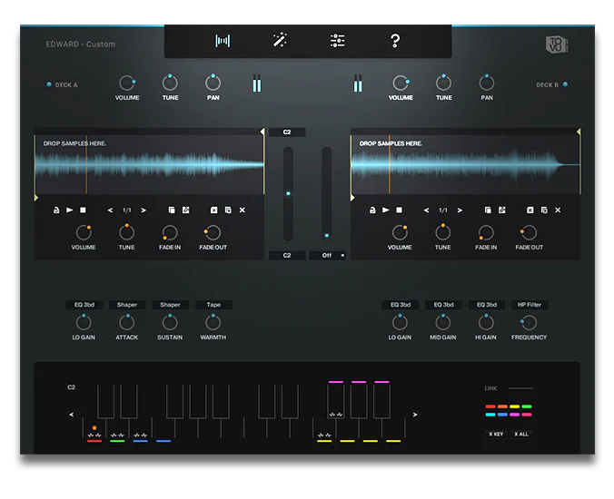The height and width of the screenshot is (499, 614).
Task: Click the X KEY button
Action: pyautogui.click(x=496, y=434)
